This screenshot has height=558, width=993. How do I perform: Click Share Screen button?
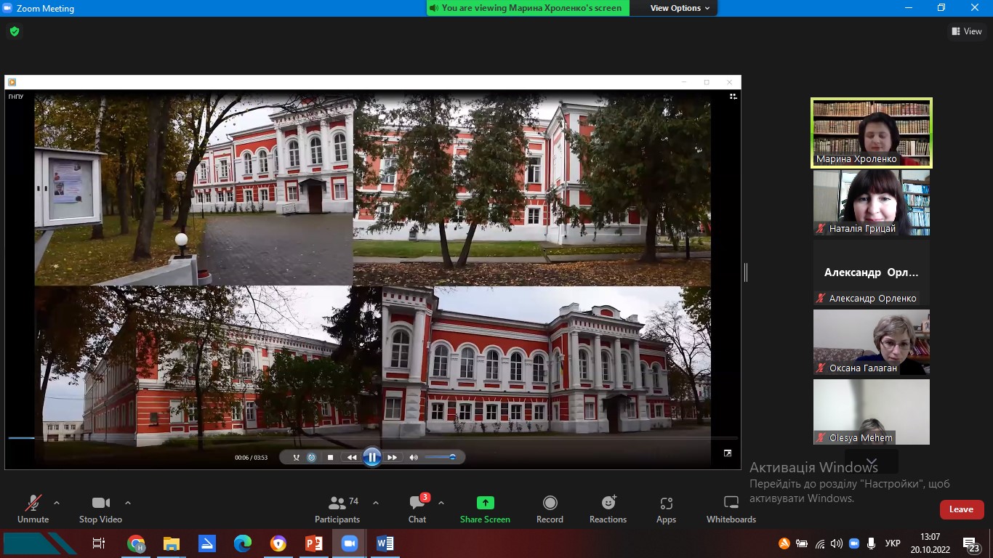[x=485, y=509]
